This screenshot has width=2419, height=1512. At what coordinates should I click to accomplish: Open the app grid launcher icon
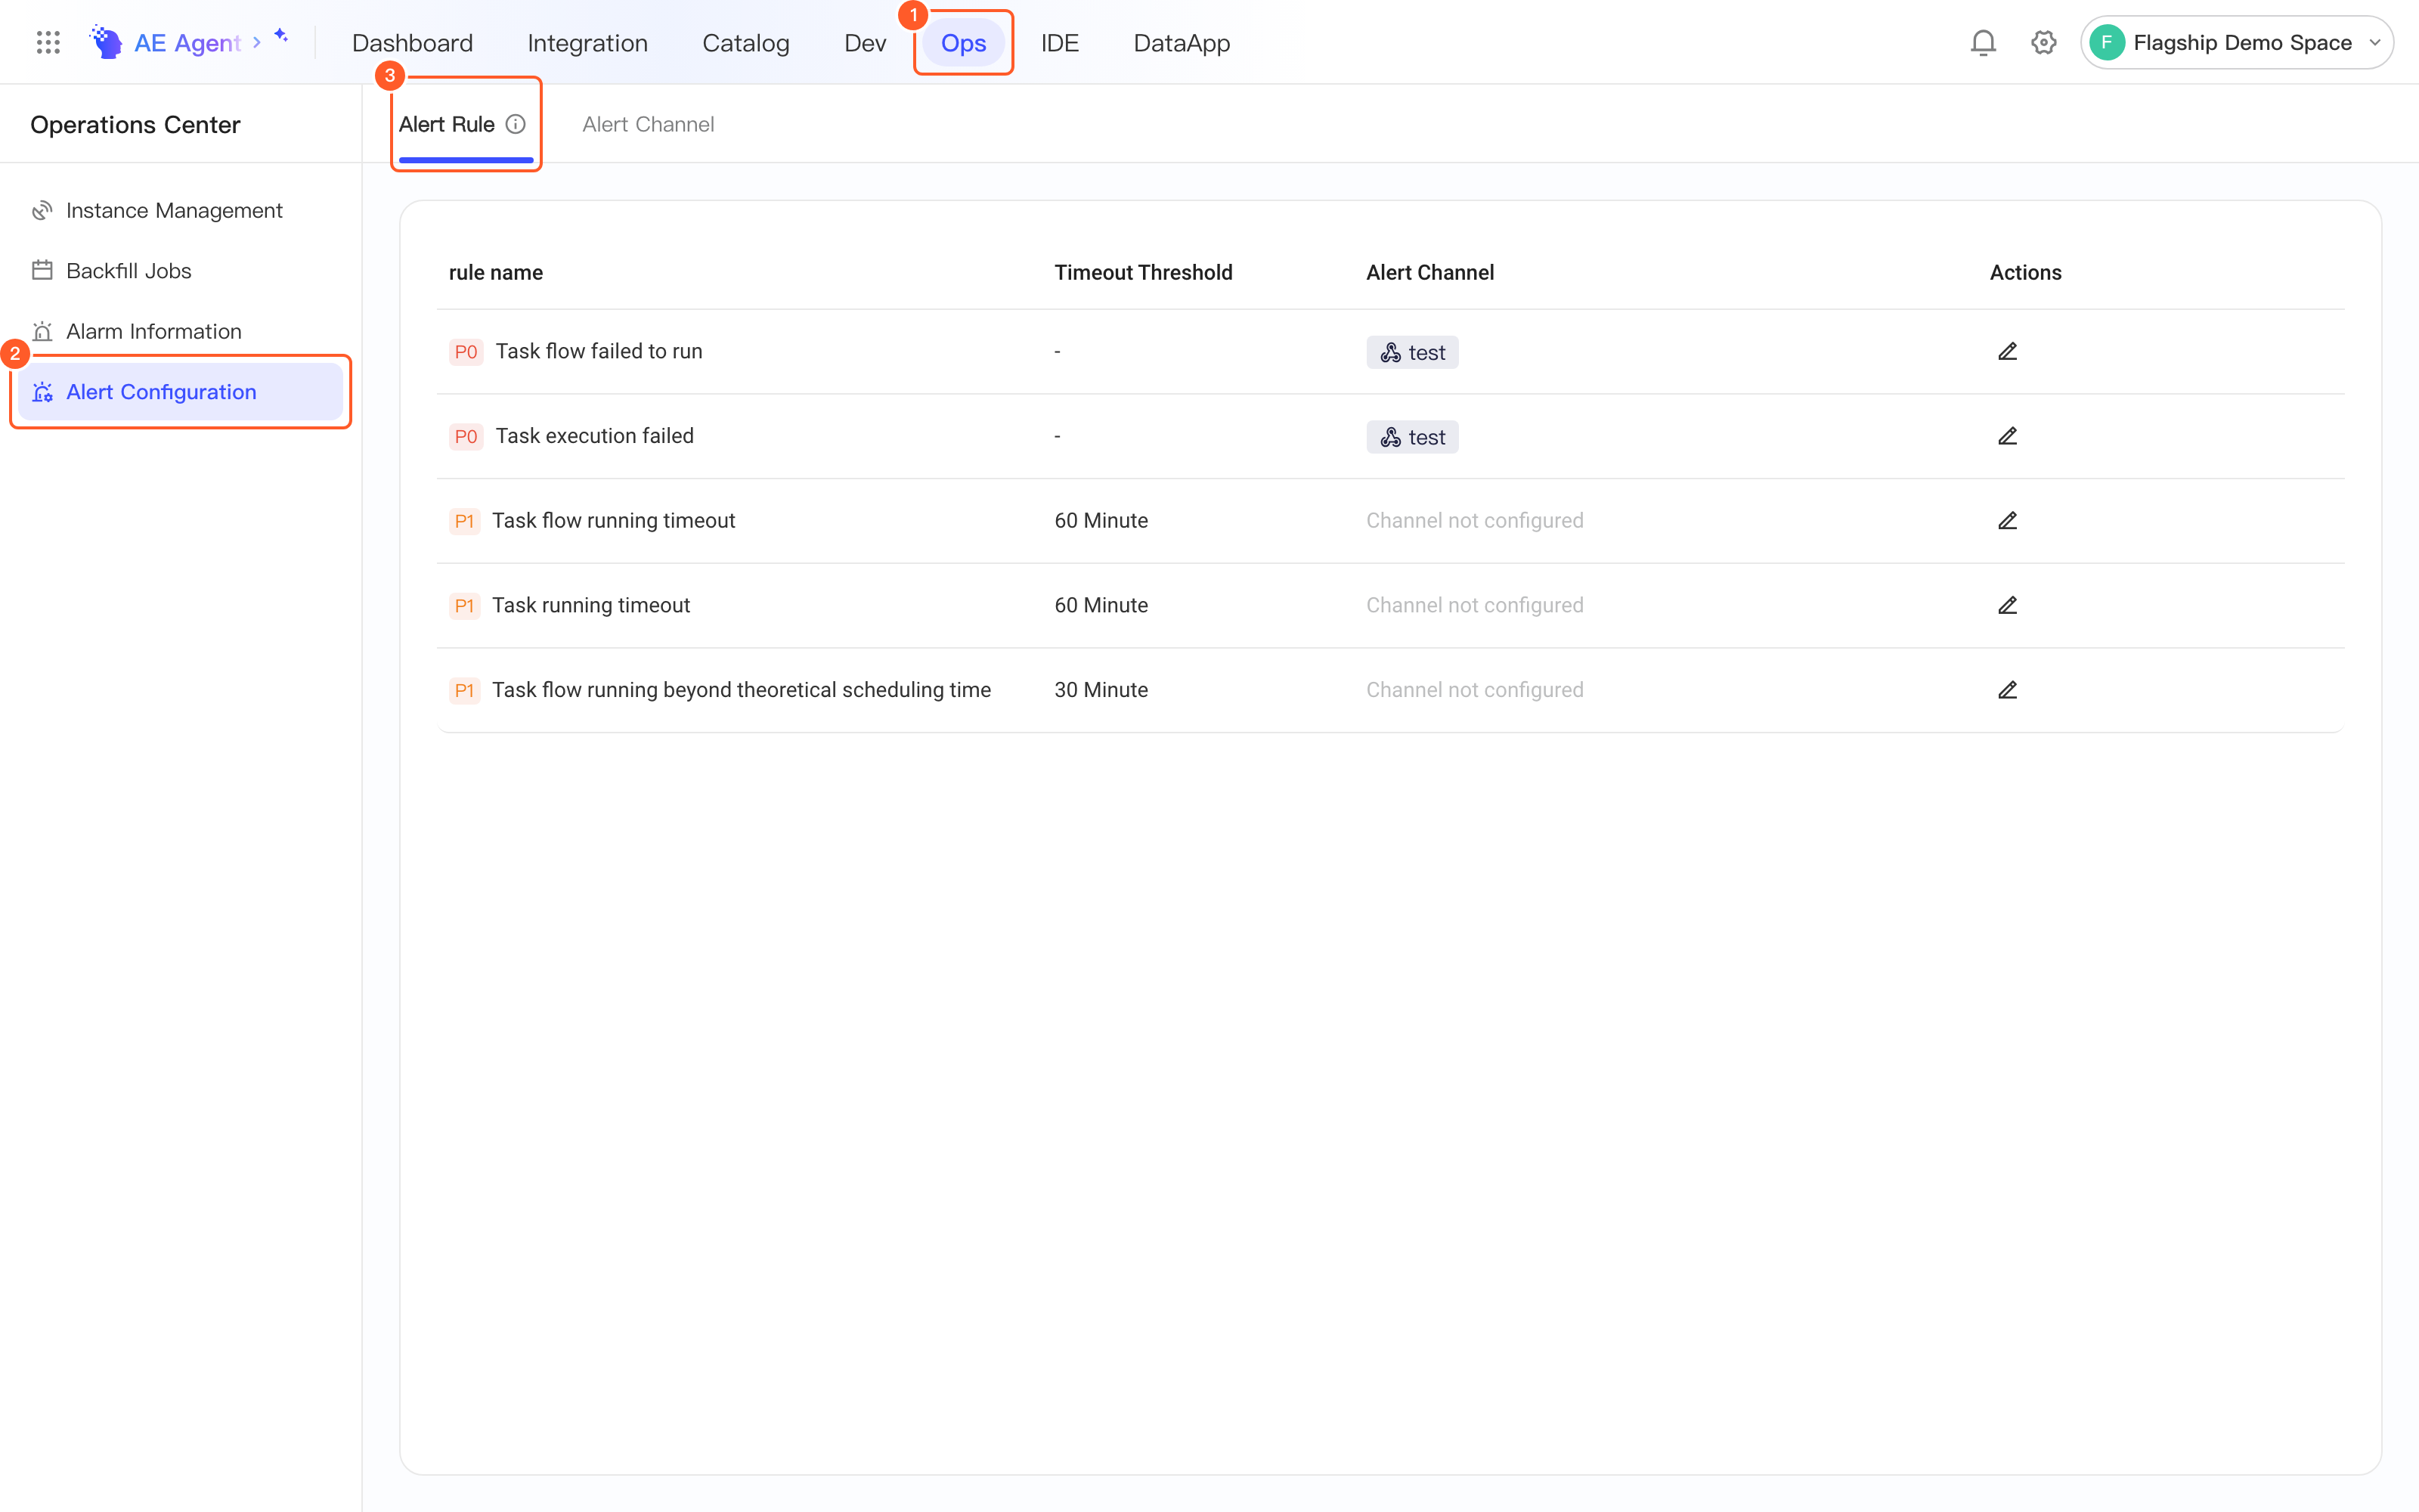48,42
